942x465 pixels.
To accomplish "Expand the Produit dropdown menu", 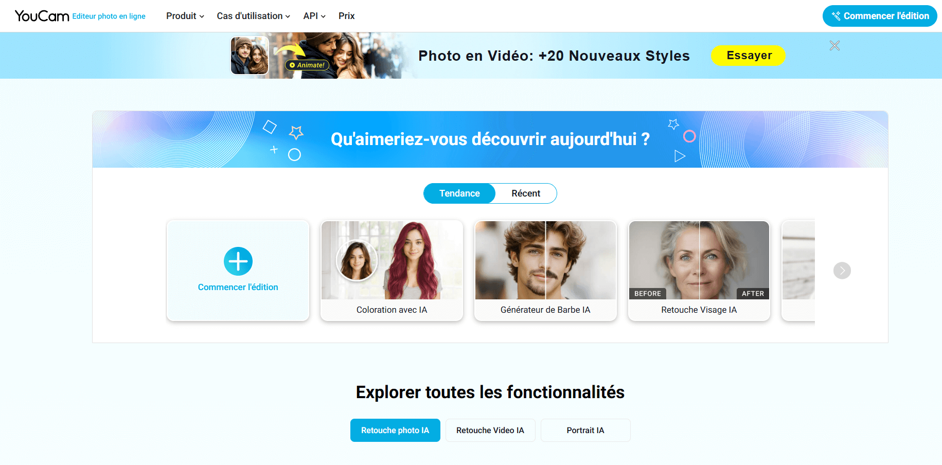I will pos(185,16).
